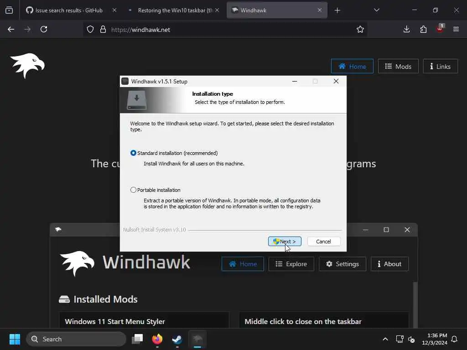Image resolution: width=467 pixels, height=350 pixels.
Task: Click Windhawk eagle logo on website
Action: click(27, 66)
